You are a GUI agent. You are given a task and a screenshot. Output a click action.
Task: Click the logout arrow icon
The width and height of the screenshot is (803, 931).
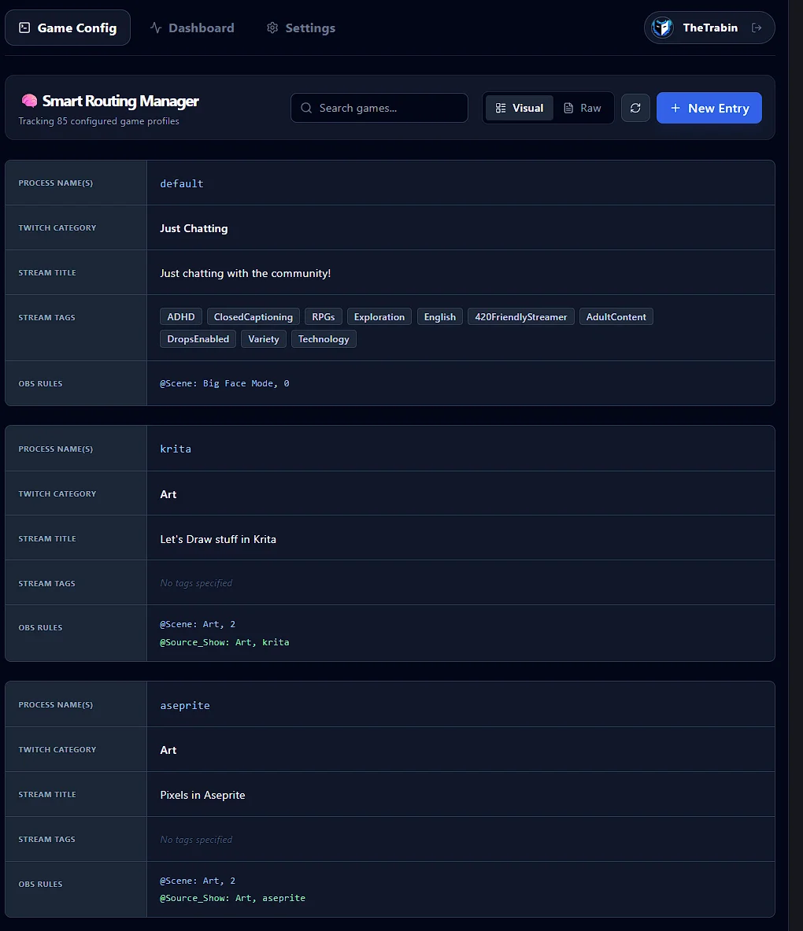click(x=757, y=28)
